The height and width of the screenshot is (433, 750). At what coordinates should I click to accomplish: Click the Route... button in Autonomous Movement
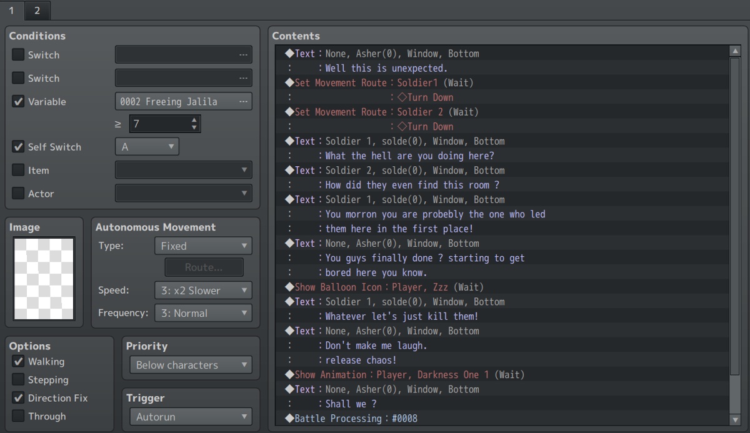[x=204, y=267]
